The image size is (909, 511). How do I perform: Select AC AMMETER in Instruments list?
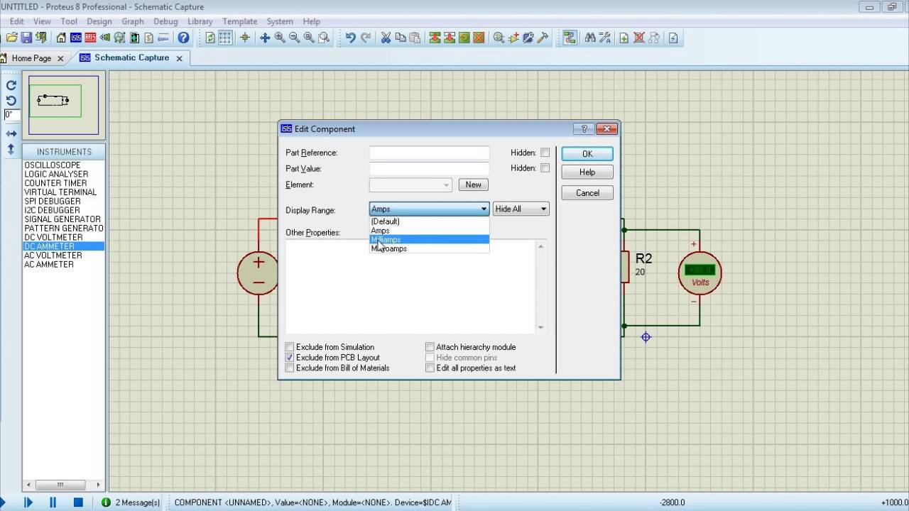coord(49,264)
